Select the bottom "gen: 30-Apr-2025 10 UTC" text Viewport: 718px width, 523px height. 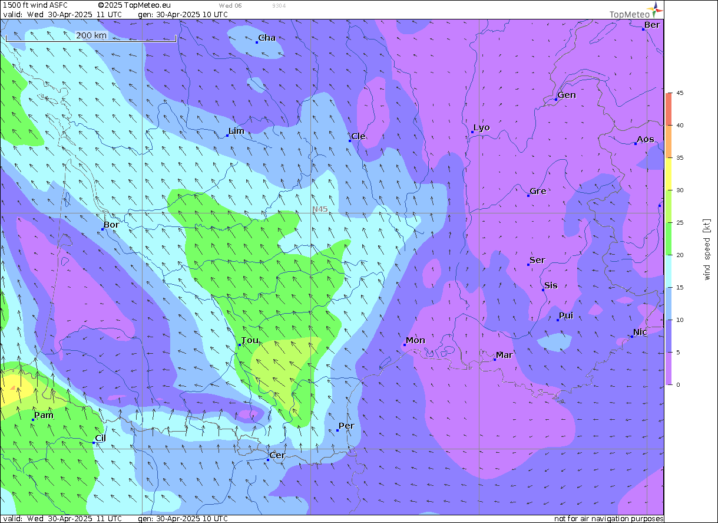click(x=183, y=519)
